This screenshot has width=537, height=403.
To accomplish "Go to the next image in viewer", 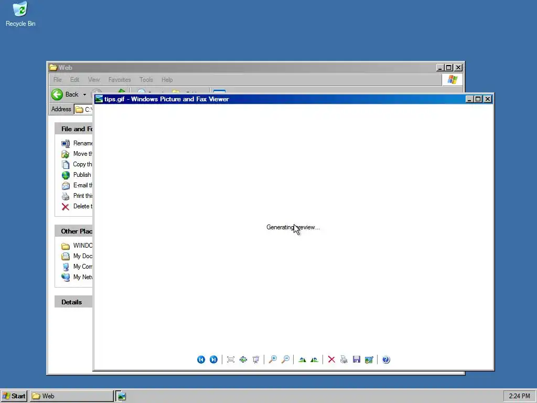I will coord(213,359).
